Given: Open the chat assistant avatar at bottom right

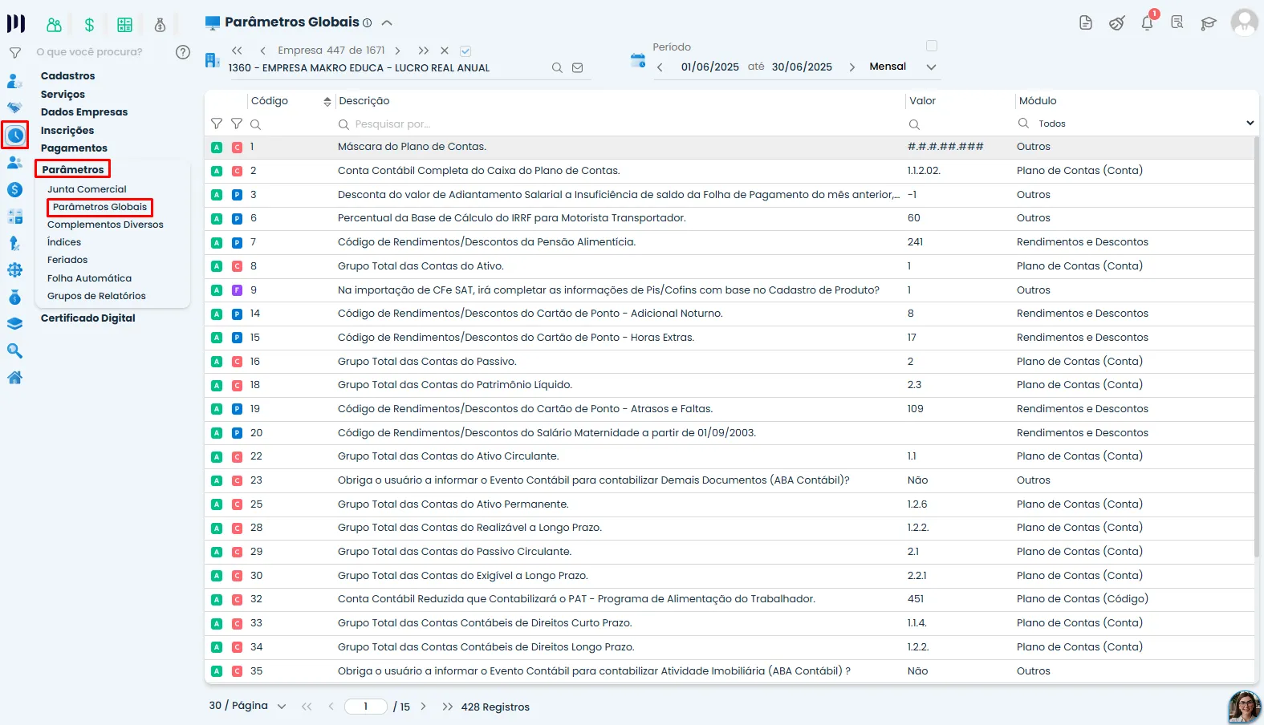Looking at the screenshot, I should coord(1244,707).
